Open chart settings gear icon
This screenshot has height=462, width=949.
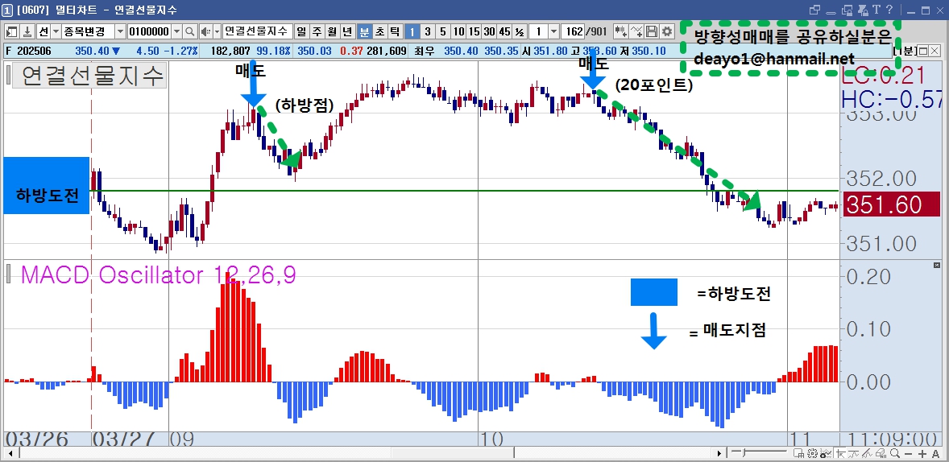click(x=667, y=31)
